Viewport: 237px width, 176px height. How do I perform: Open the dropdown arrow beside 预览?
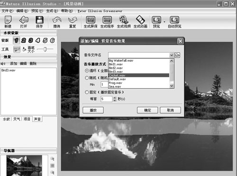(x=164, y=22)
